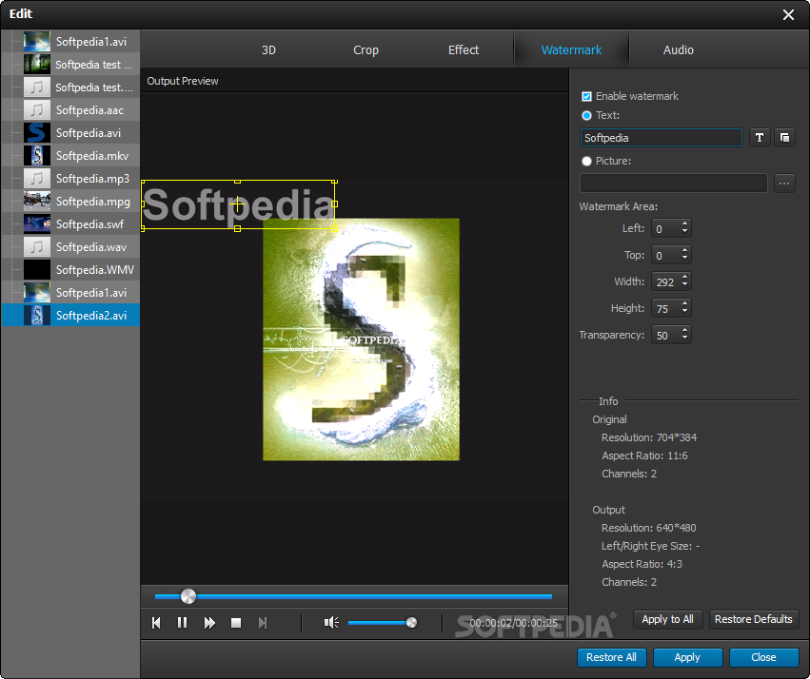
Task: Pause the video preview
Action: point(182,623)
